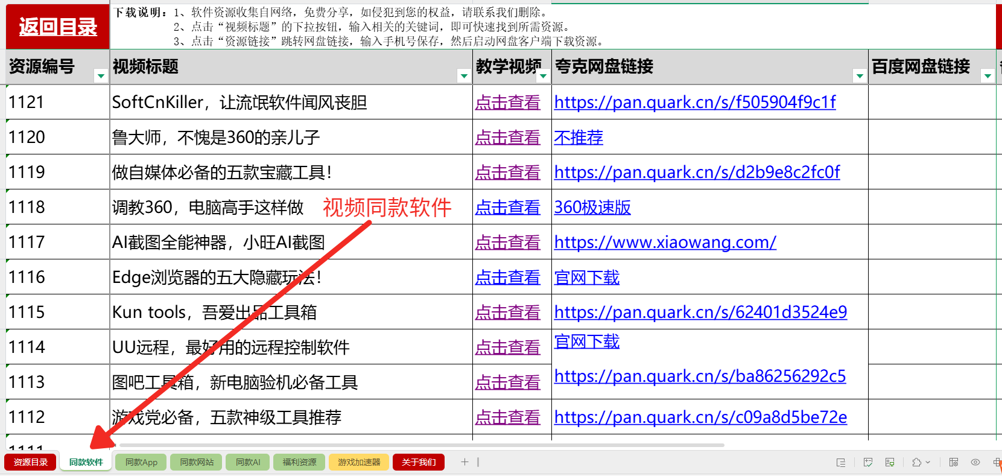Click the puzzle-piece plugin icon
Image resolution: width=1002 pixels, height=476 pixels.
click(x=917, y=462)
